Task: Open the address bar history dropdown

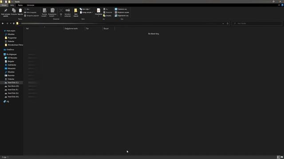Action: click(x=223, y=23)
